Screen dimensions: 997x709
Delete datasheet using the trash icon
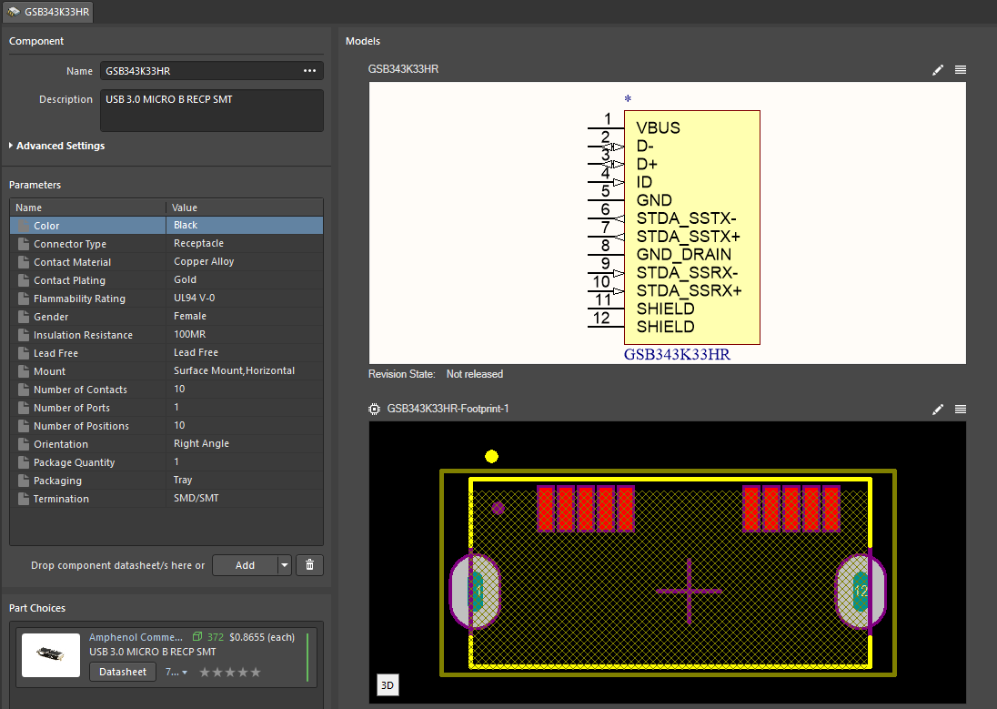pyautogui.click(x=309, y=565)
